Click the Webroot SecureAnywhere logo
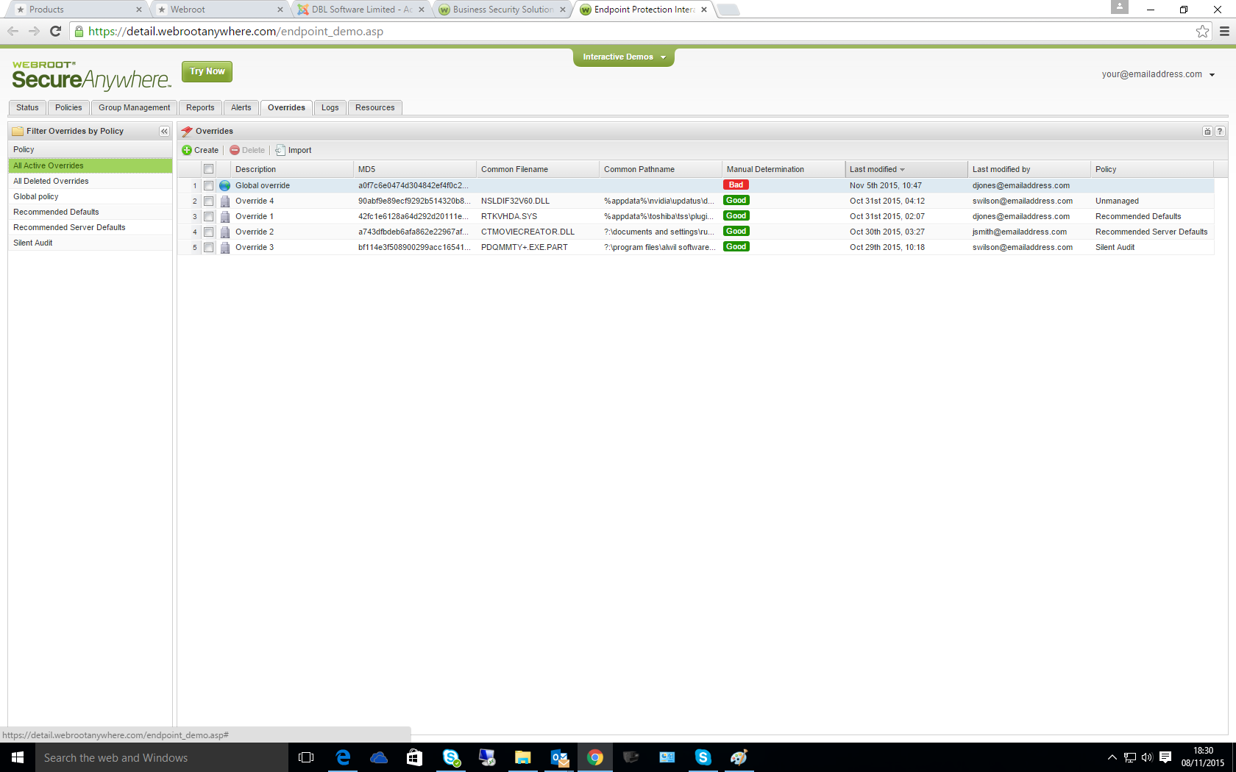Screen dimensions: 1236x772 click(91, 75)
